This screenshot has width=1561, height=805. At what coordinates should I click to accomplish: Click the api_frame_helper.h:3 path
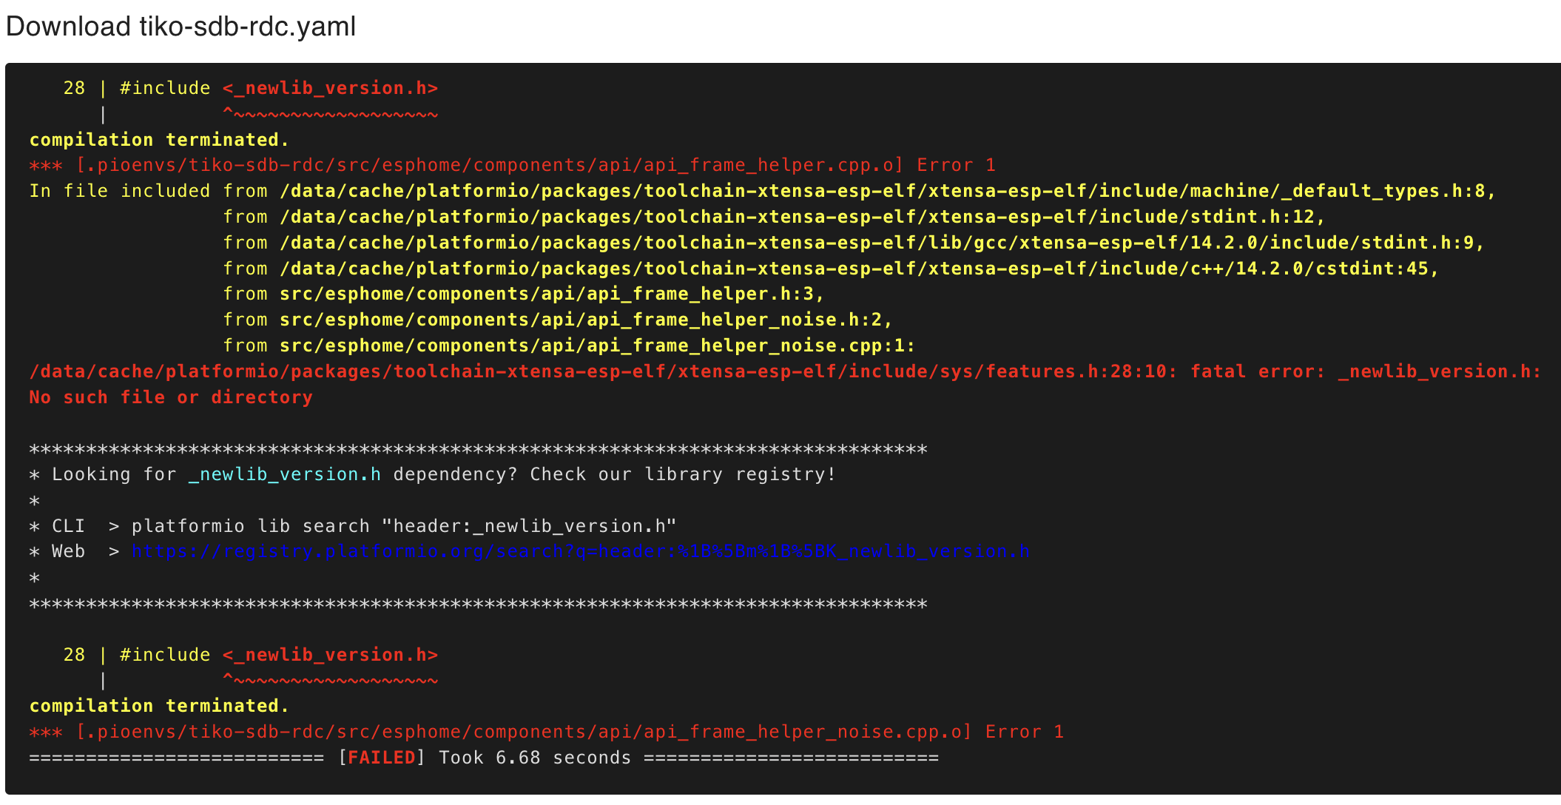point(551,294)
